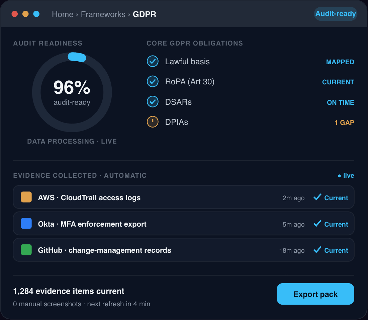Click the Audit Readiness heading
Image resolution: width=368 pixels, height=320 pixels.
coord(48,43)
